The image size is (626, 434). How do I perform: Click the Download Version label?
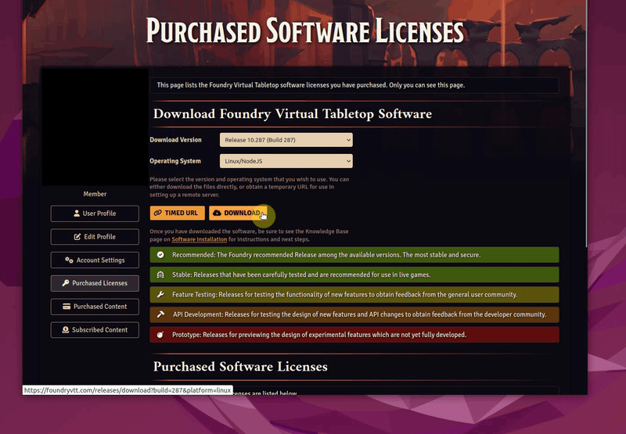pos(175,140)
